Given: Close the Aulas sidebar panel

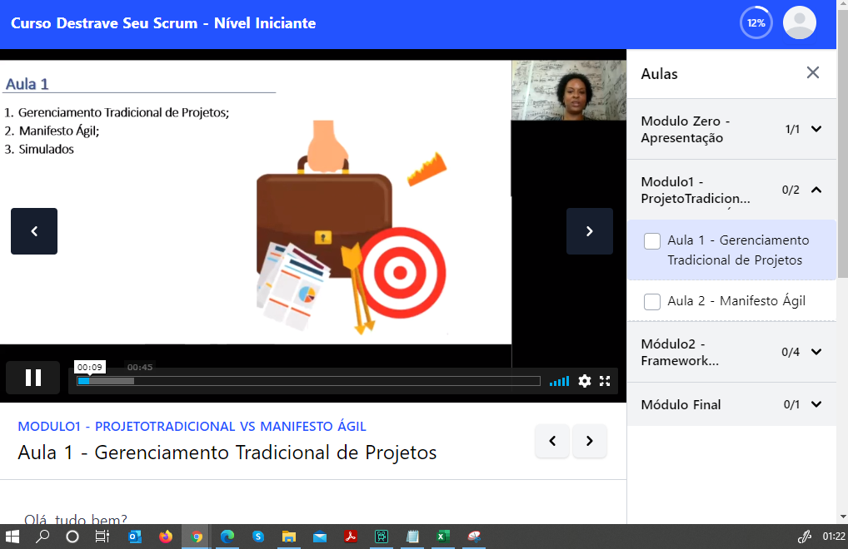Looking at the screenshot, I should point(813,73).
